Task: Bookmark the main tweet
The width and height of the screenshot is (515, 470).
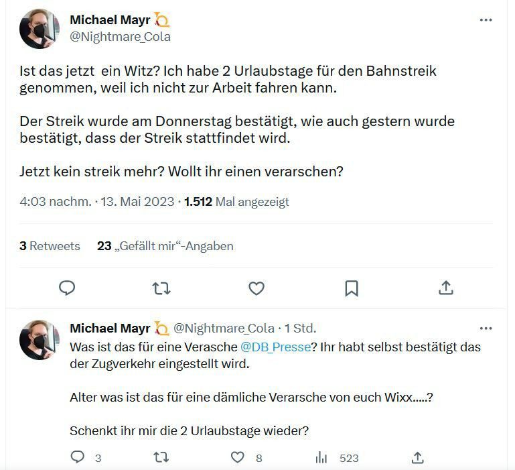Action: tap(352, 288)
